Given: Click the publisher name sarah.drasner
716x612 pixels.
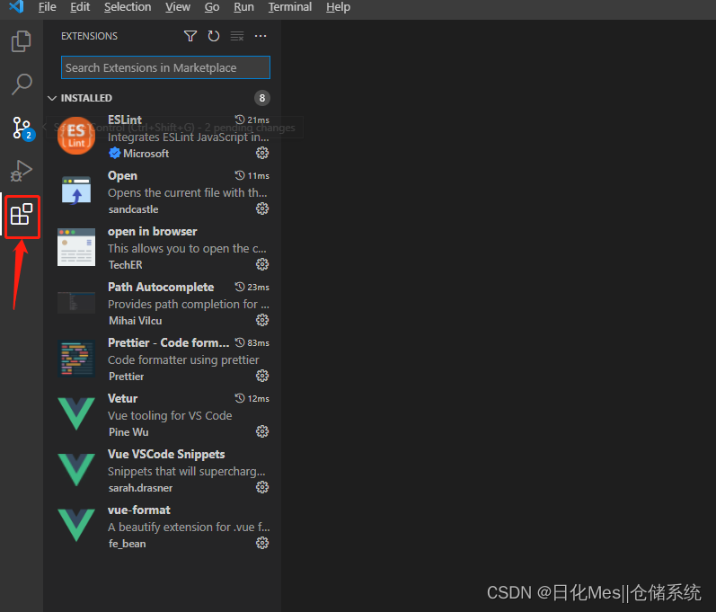Looking at the screenshot, I should 141,488.
